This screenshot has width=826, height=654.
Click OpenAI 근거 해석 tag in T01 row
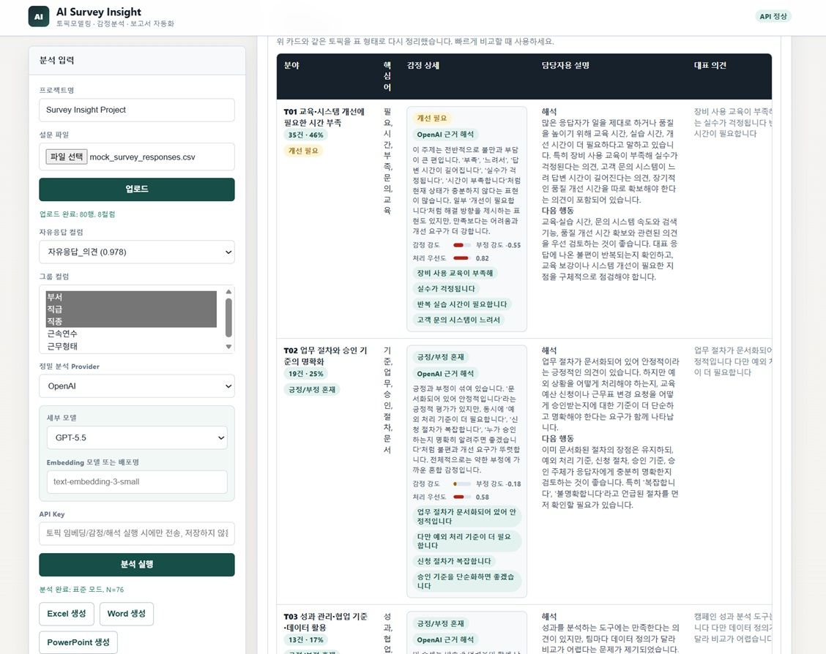pos(445,134)
